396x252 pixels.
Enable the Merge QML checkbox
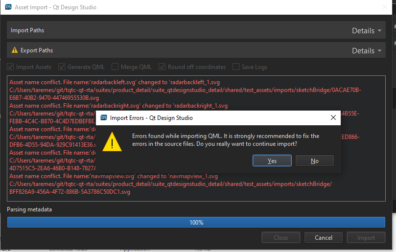click(115, 67)
